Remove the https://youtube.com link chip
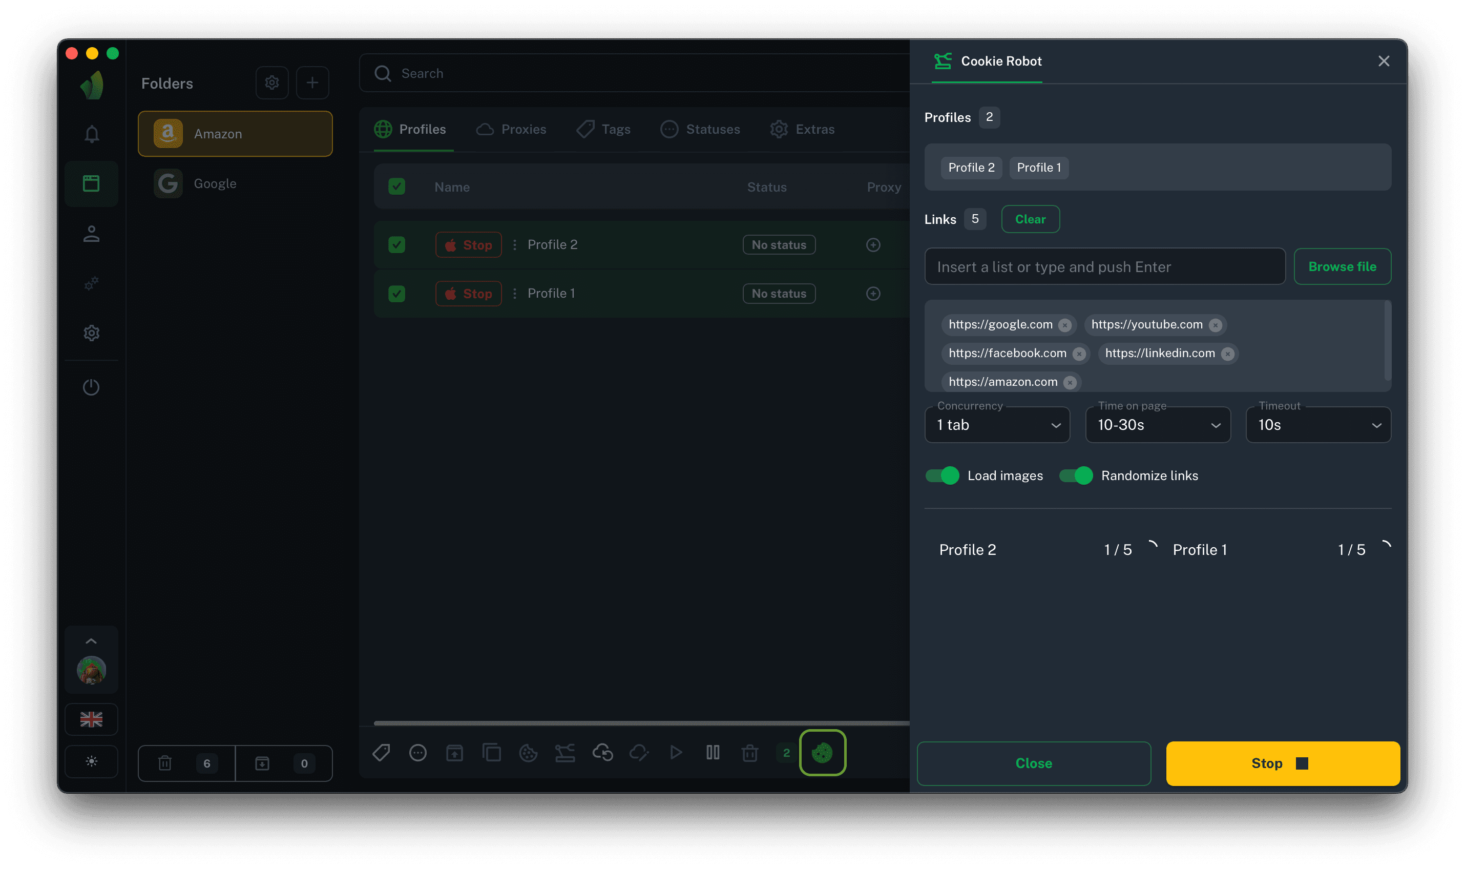The image size is (1465, 869). (x=1216, y=325)
